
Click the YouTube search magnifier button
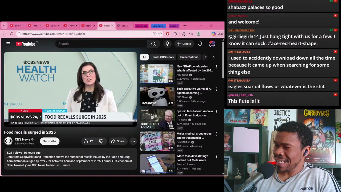click(x=153, y=44)
